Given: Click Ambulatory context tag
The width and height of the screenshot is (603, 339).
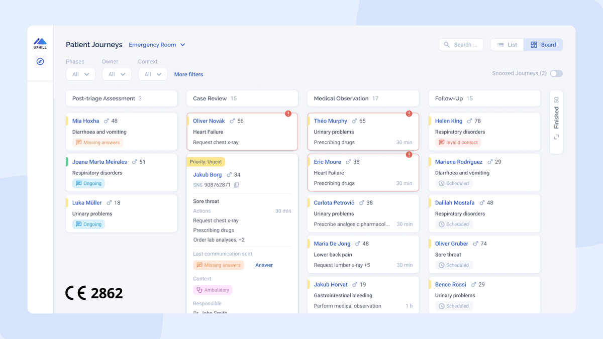Looking at the screenshot, I should tap(213, 290).
